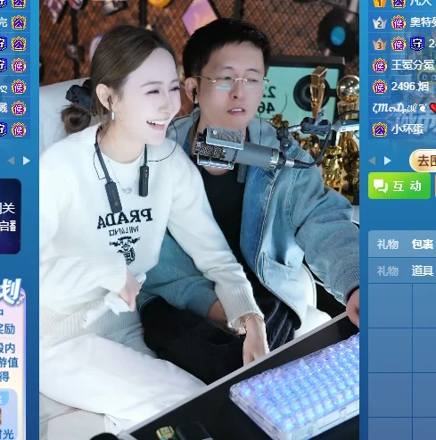The height and width of the screenshot is (440, 436).
Task: Click the blue 守 guard badge in rank 3 row
Action: point(416,44)
